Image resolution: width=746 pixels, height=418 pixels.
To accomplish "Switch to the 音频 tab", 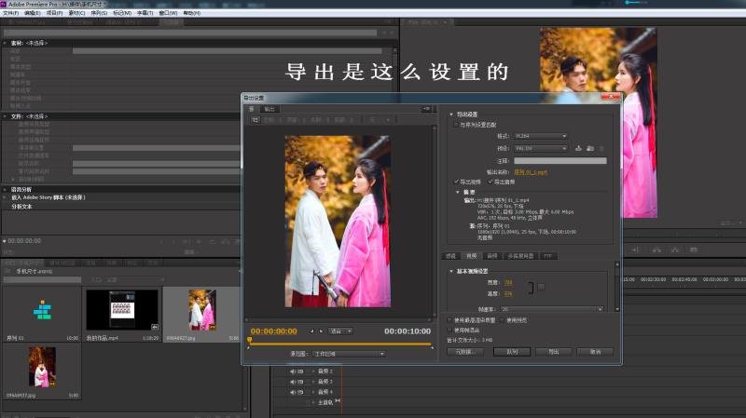I will (492, 256).
